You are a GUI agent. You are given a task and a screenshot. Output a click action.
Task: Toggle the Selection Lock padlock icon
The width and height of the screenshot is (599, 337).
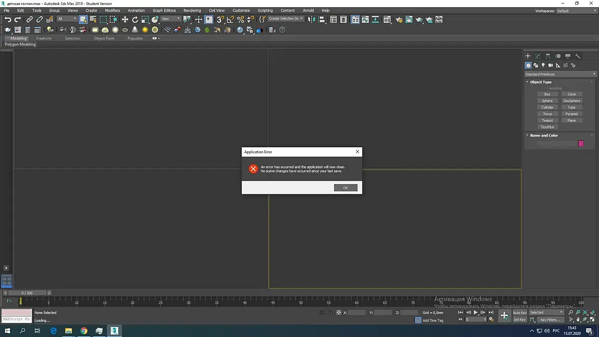330,313
